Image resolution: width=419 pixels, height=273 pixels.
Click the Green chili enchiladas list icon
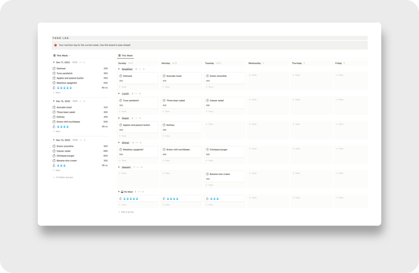54,122
